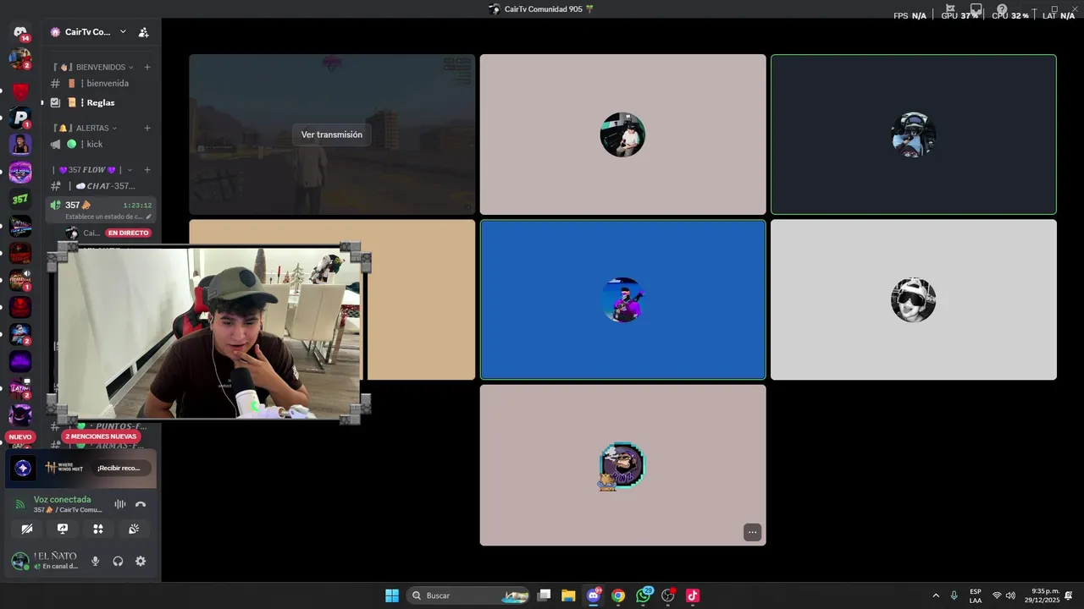Add channel to ALERTAS category
1084x609 pixels.
click(147, 128)
